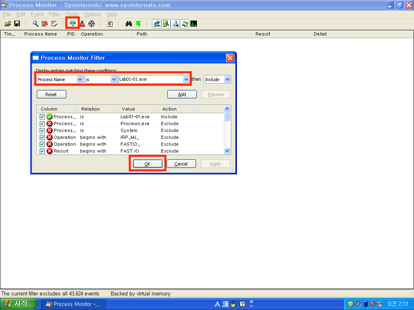414x310 pixels.
Task: Click the red shield alert tray icon
Action: pyautogui.click(x=372, y=304)
